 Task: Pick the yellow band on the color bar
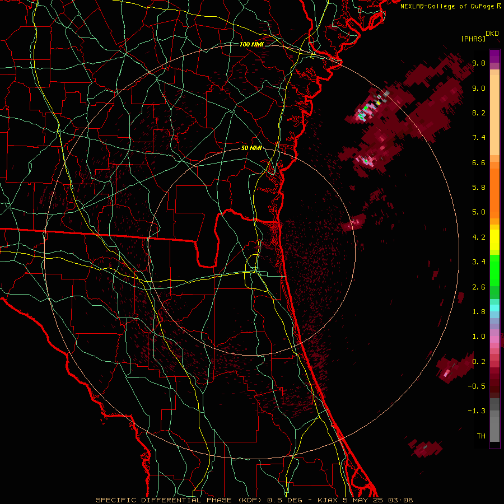[494, 240]
